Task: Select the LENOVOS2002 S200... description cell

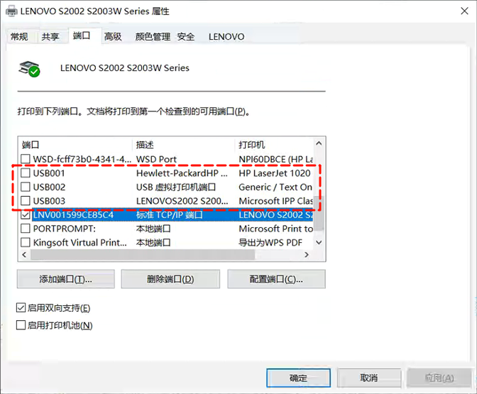Action: 182,201
